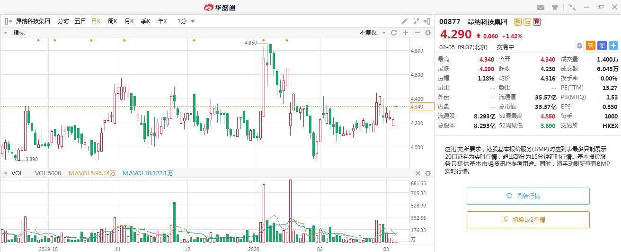Click the 4.340 price line label
This screenshot has width=621, height=252.
click(423, 107)
